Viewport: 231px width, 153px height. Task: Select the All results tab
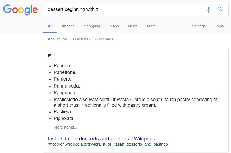(50, 26)
